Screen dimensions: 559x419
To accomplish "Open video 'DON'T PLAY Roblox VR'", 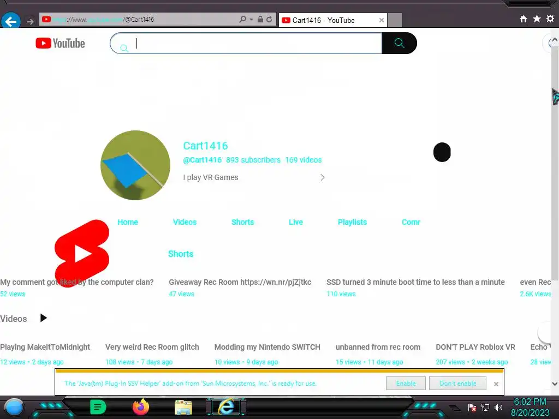I will coord(475,347).
